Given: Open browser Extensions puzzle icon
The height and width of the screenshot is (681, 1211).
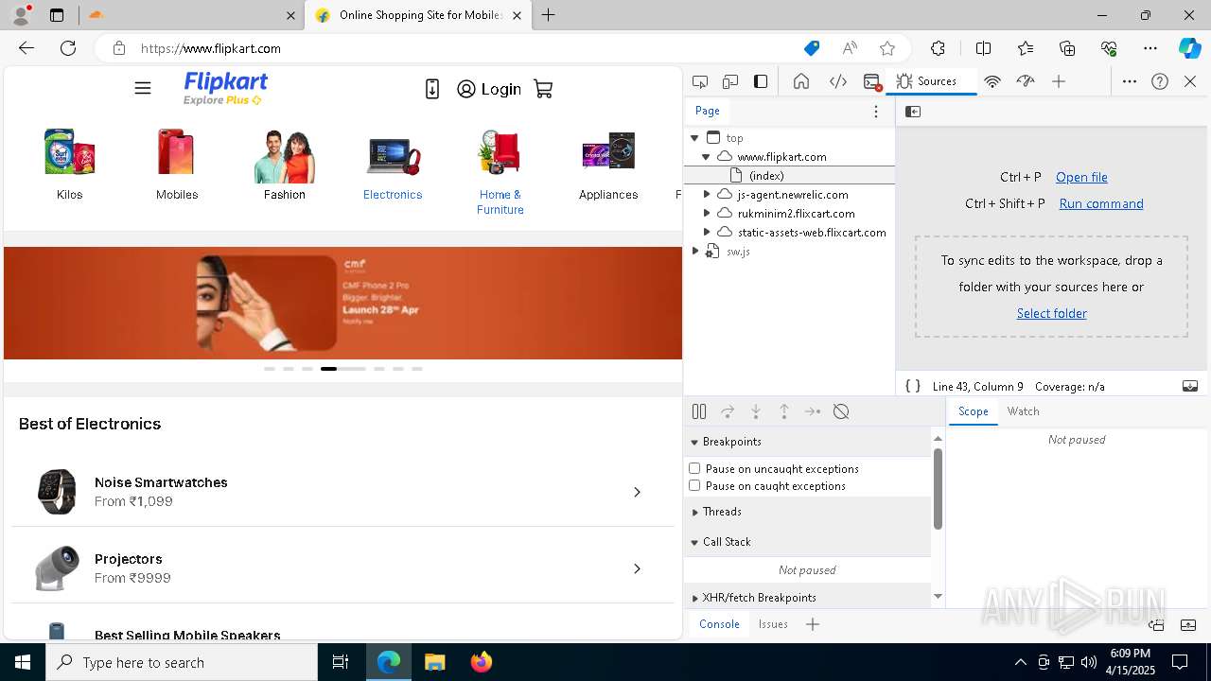Looking at the screenshot, I should pos(938,48).
